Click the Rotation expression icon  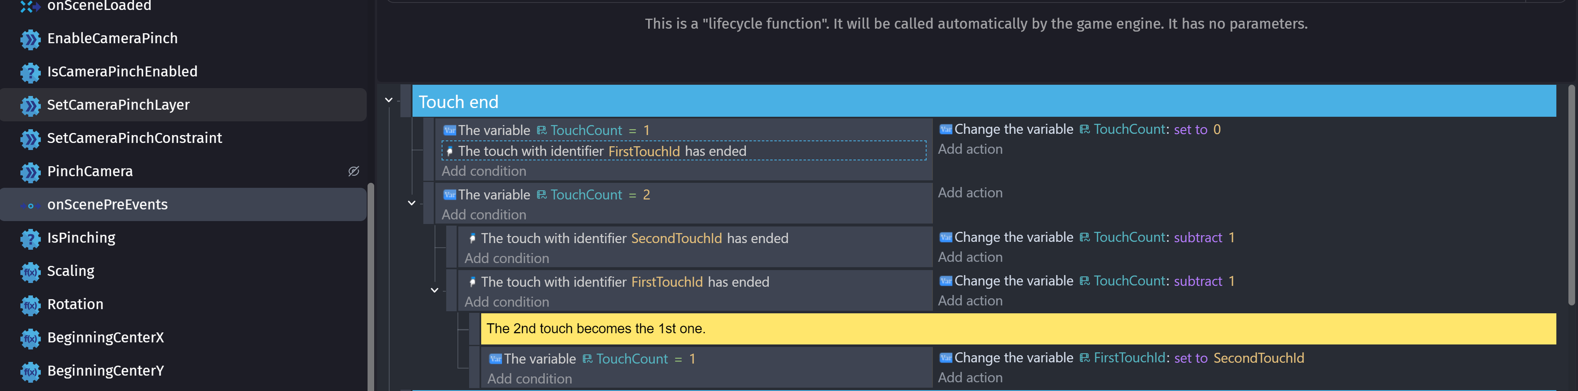pyautogui.click(x=30, y=305)
